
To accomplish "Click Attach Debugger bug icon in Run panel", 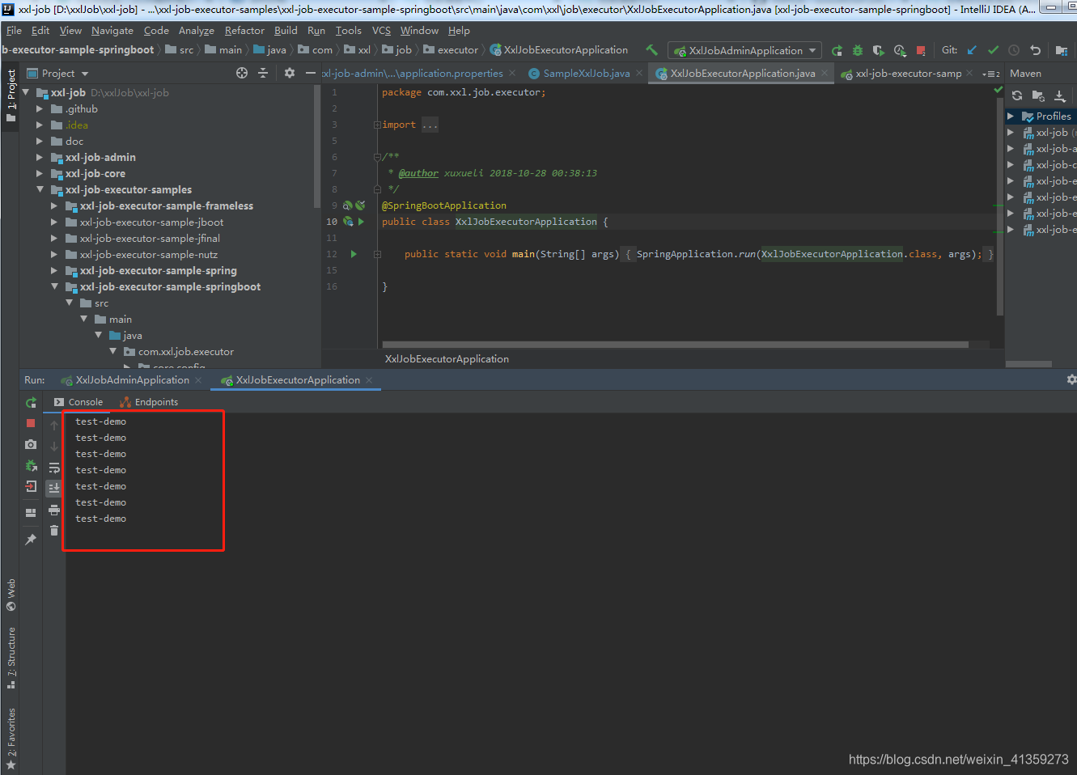I will [x=31, y=465].
